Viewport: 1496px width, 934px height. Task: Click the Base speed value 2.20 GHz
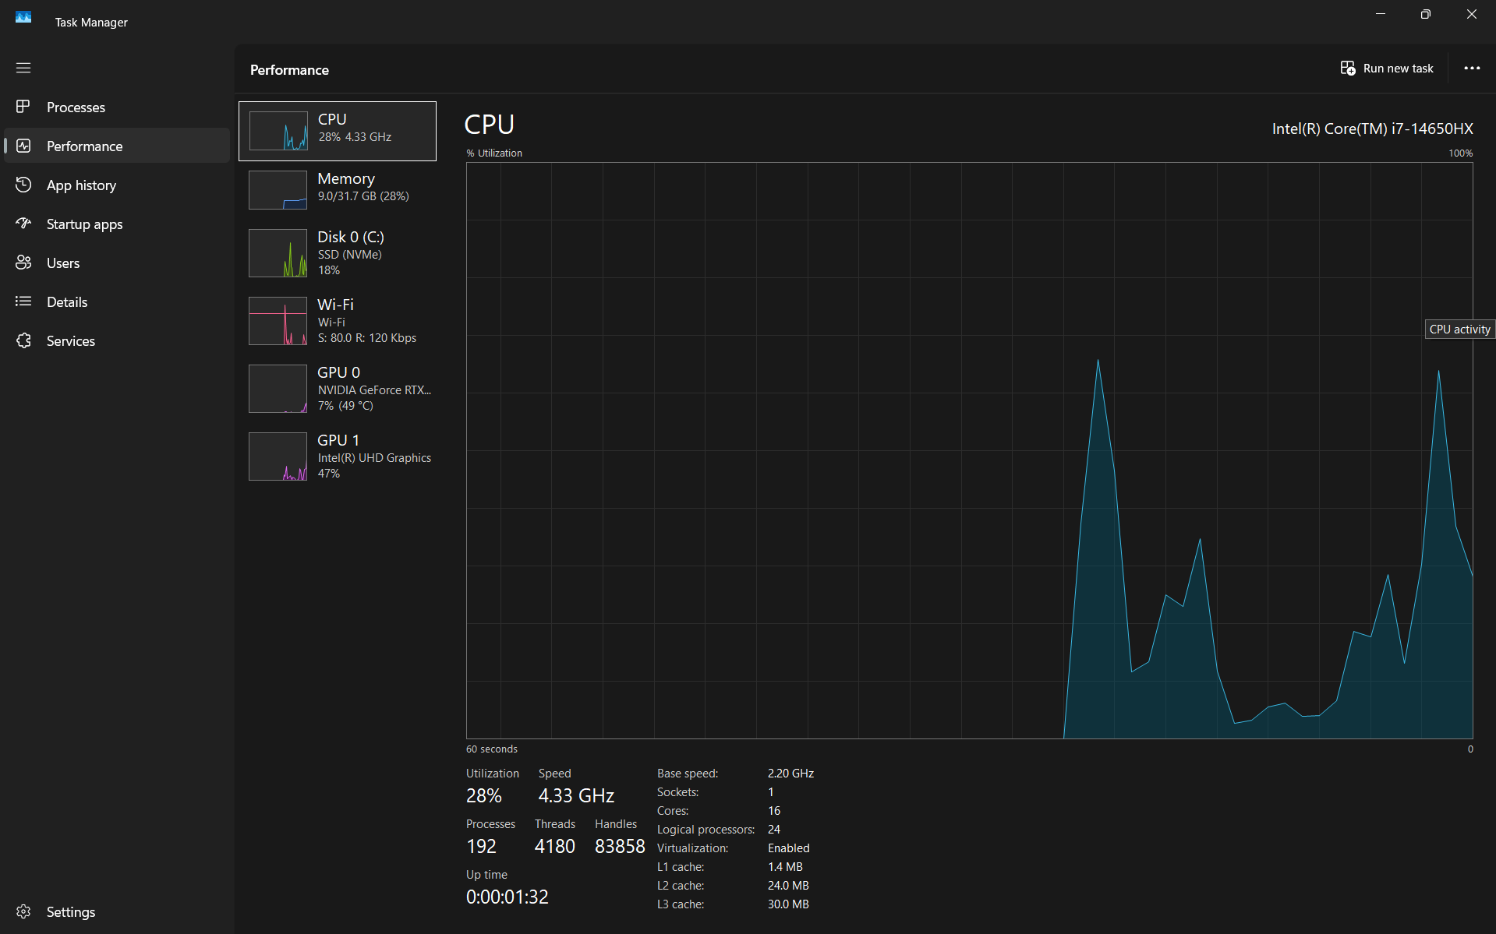[790, 774]
